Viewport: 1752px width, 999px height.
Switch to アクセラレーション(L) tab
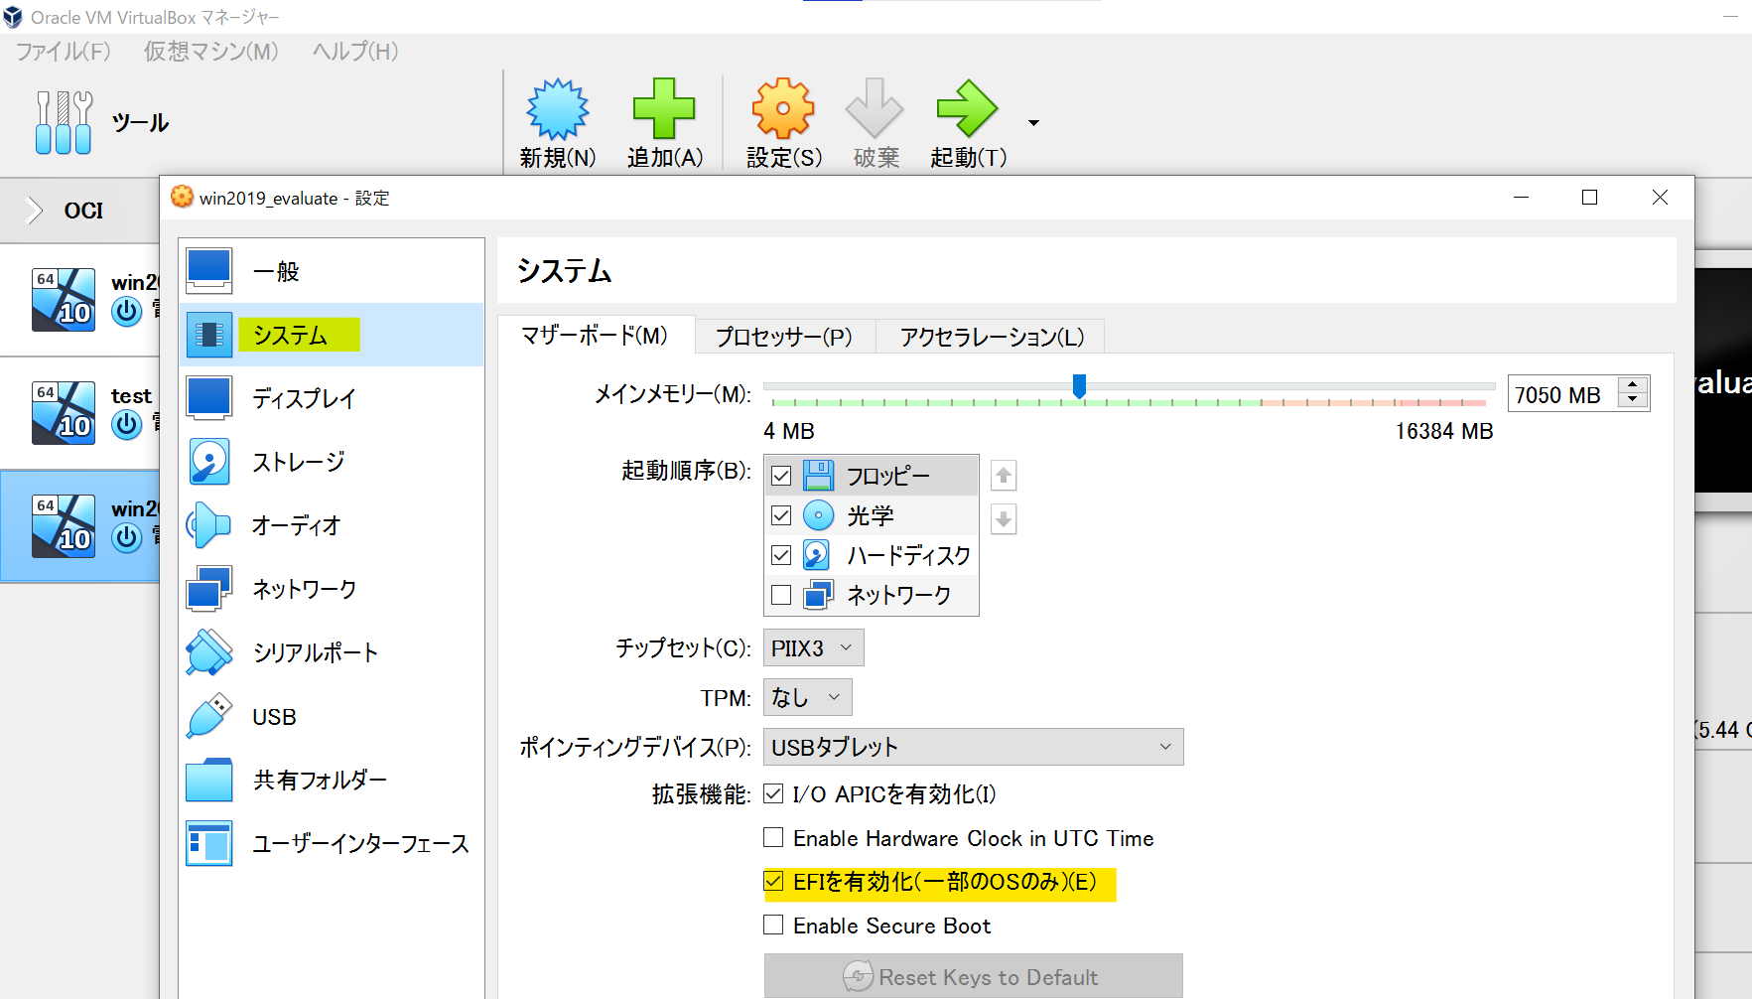coord(991,337)
